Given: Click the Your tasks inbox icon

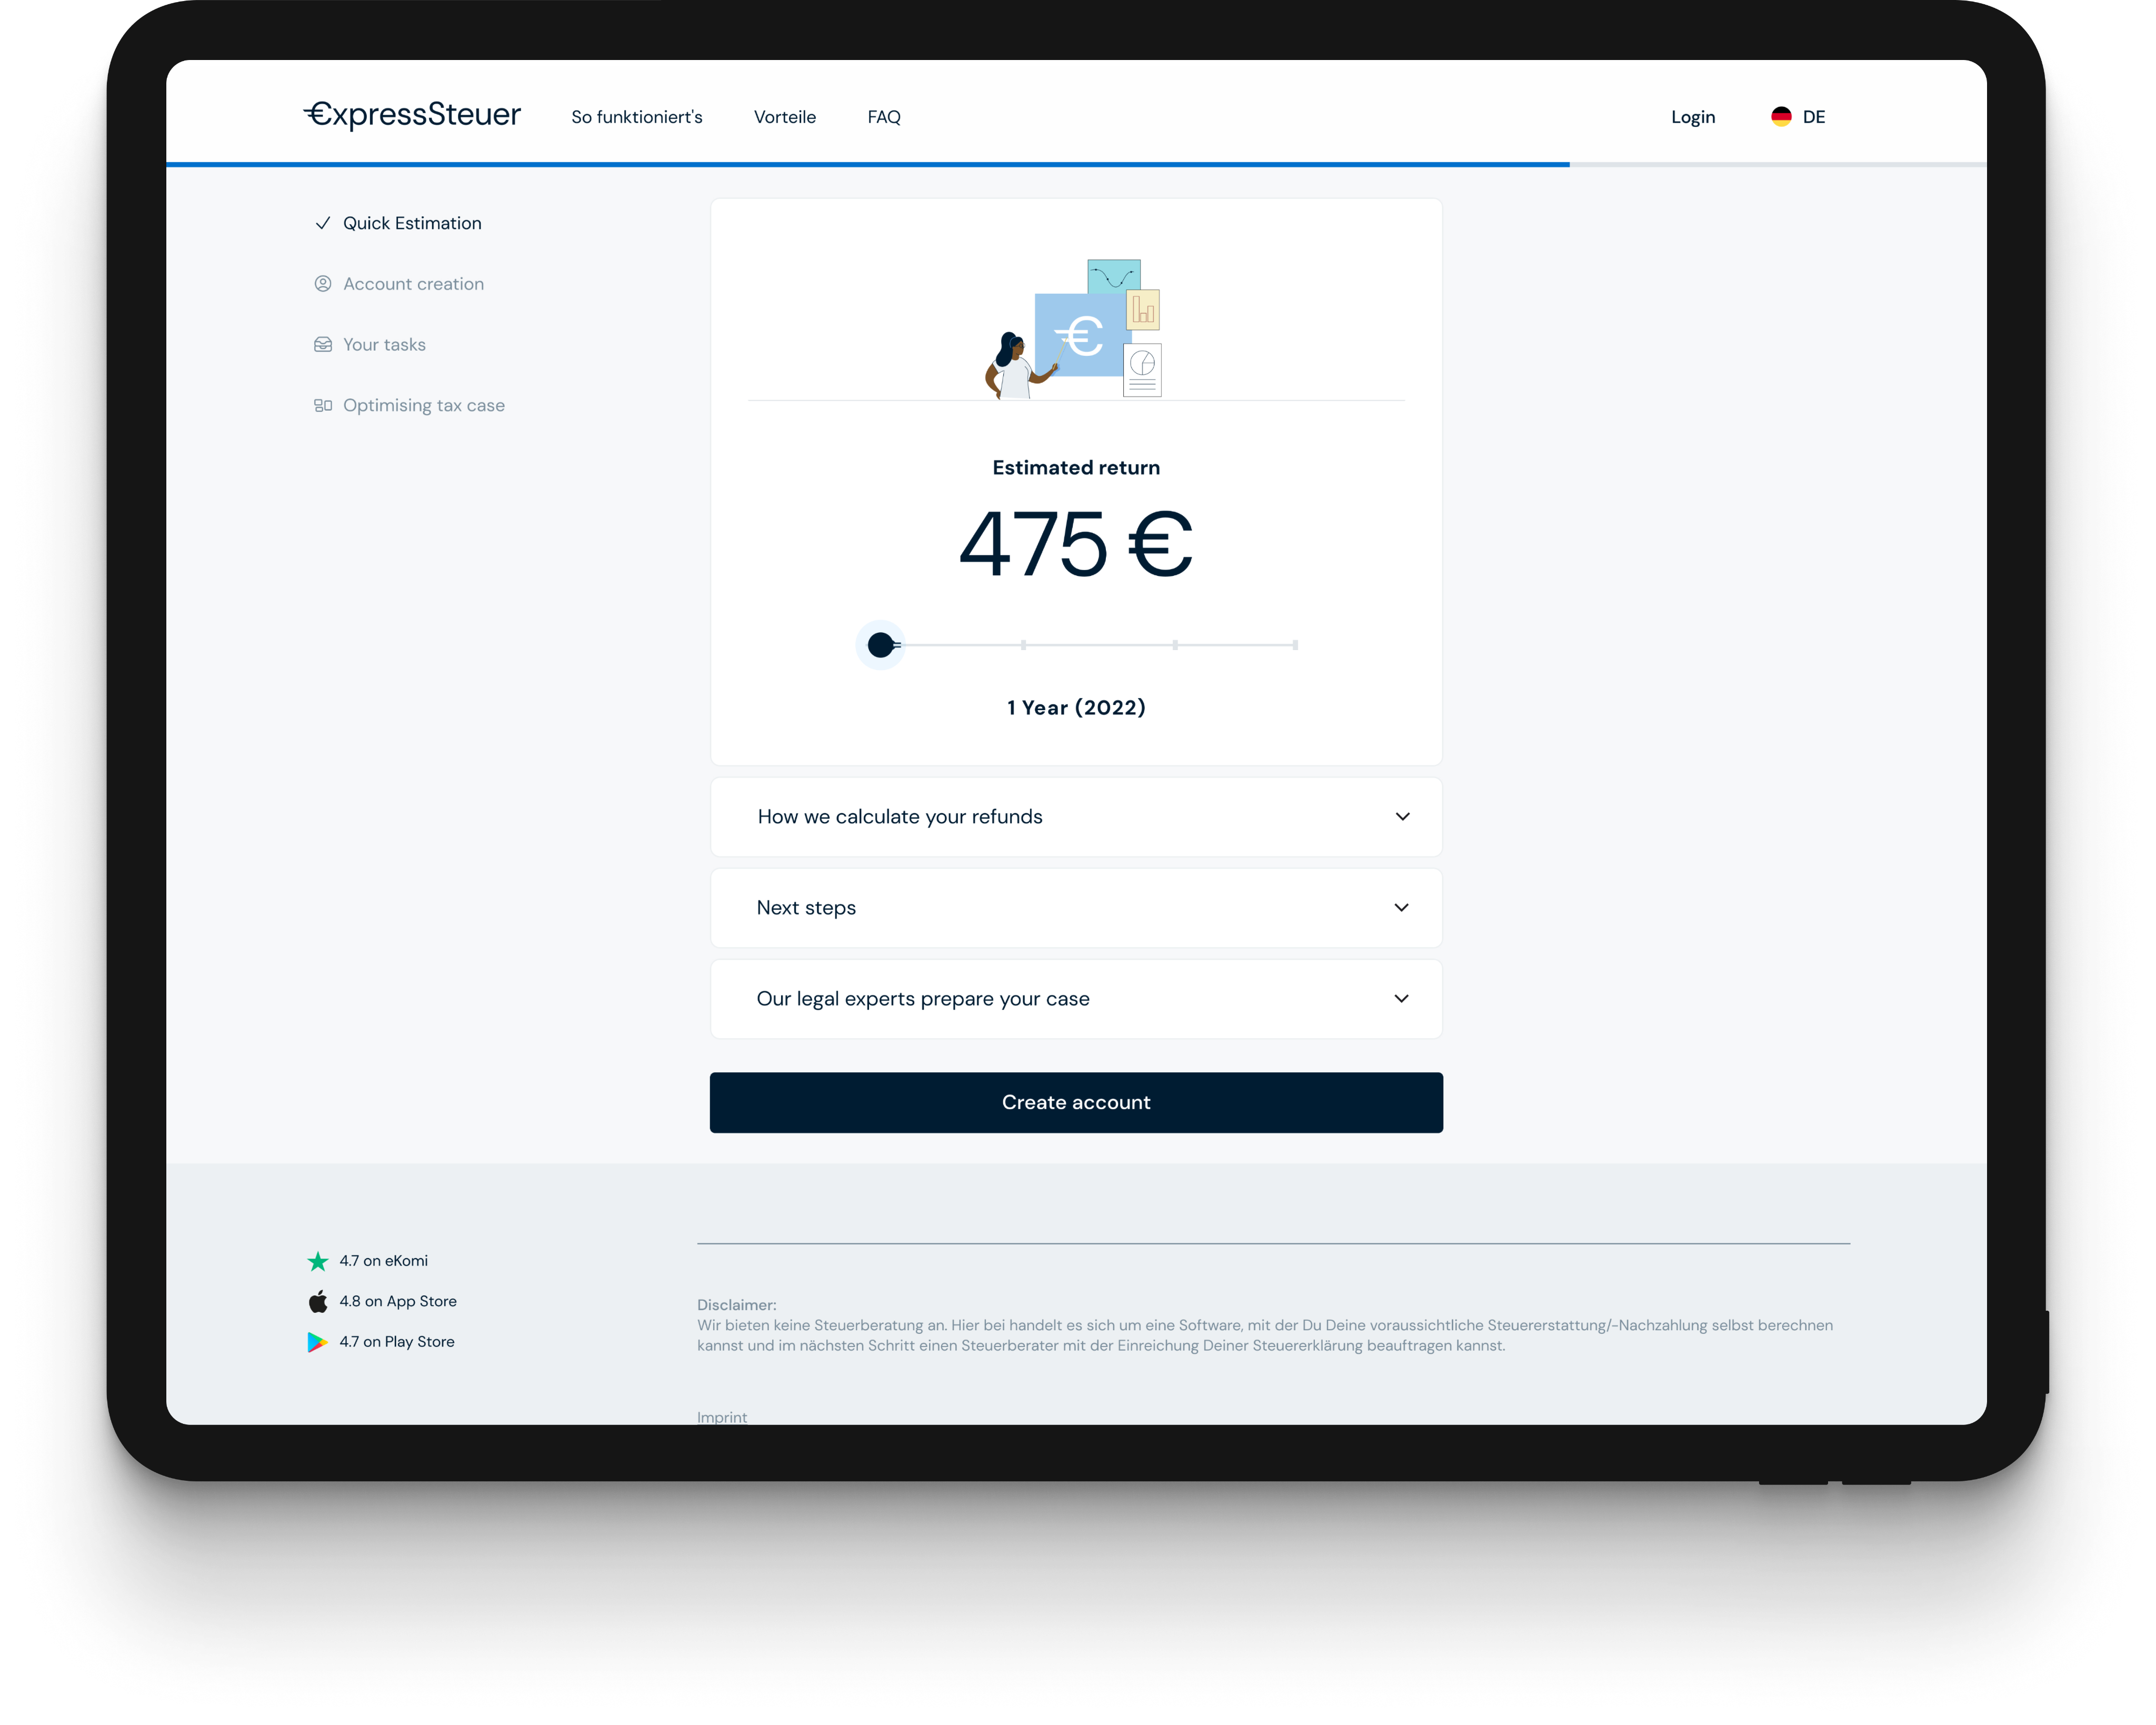Looking at the screenshot, I should 322,345.
